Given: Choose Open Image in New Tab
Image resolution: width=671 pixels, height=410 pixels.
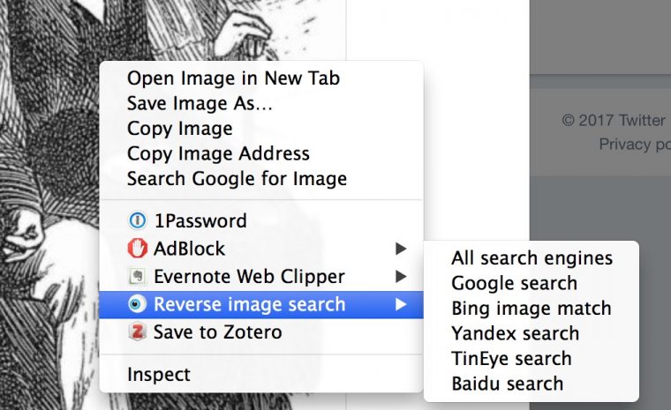Looking at the screenshot, I should pyautogui.click(x=233, y=78).
